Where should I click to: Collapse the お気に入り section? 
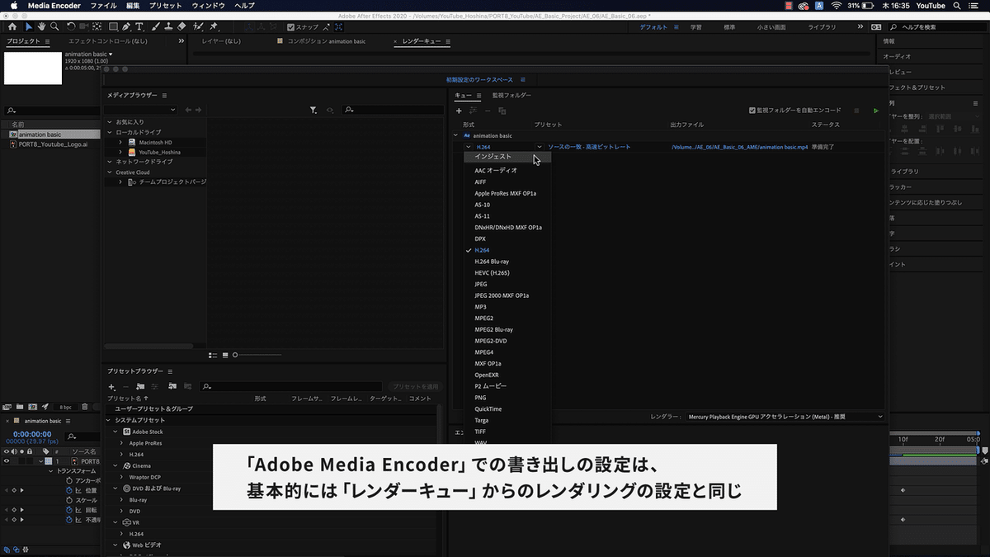110,122
